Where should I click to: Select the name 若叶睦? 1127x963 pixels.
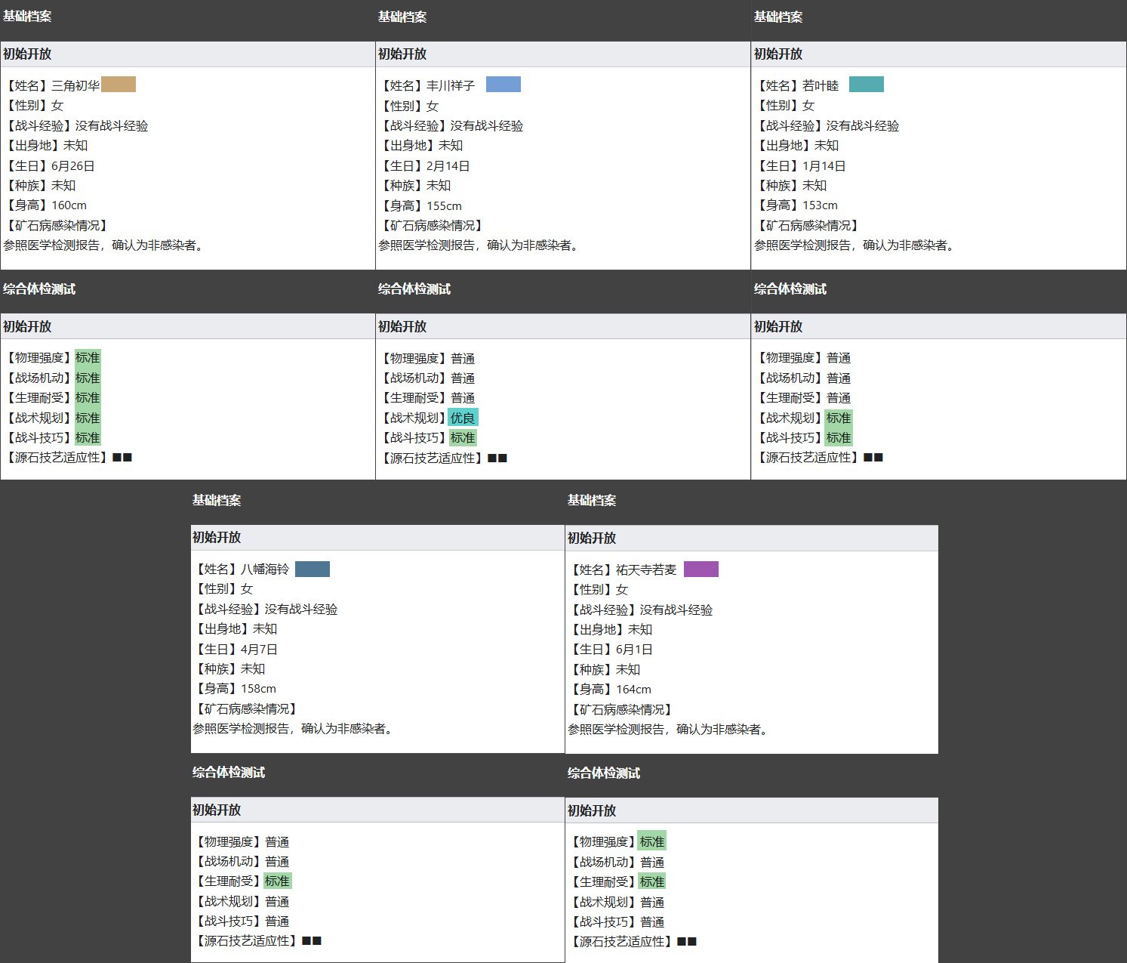(x=821, y=85)
